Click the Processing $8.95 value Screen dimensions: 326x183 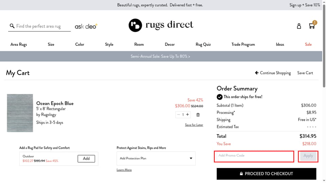coord(311,113)
